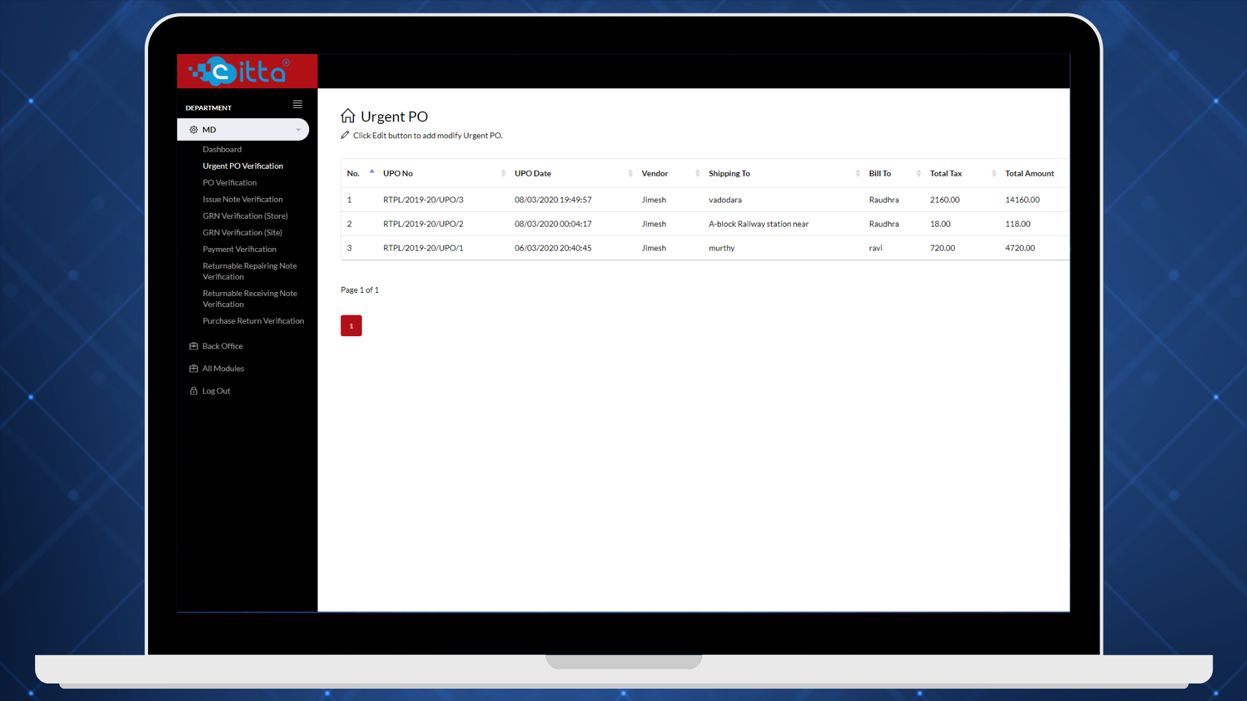
Task: Click total amount 4720.00
Action: coord(1020,248)
